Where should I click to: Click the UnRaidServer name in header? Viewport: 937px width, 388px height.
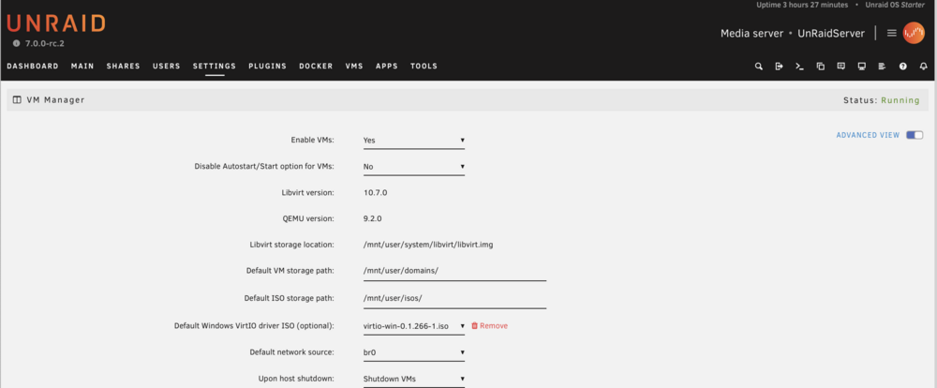(x=831, y=34)
